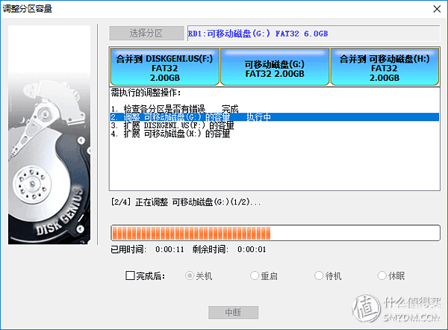Click the remaining time value 0:00:01
The width and height of the screenshot is (448, 330).
pos(252,249)
